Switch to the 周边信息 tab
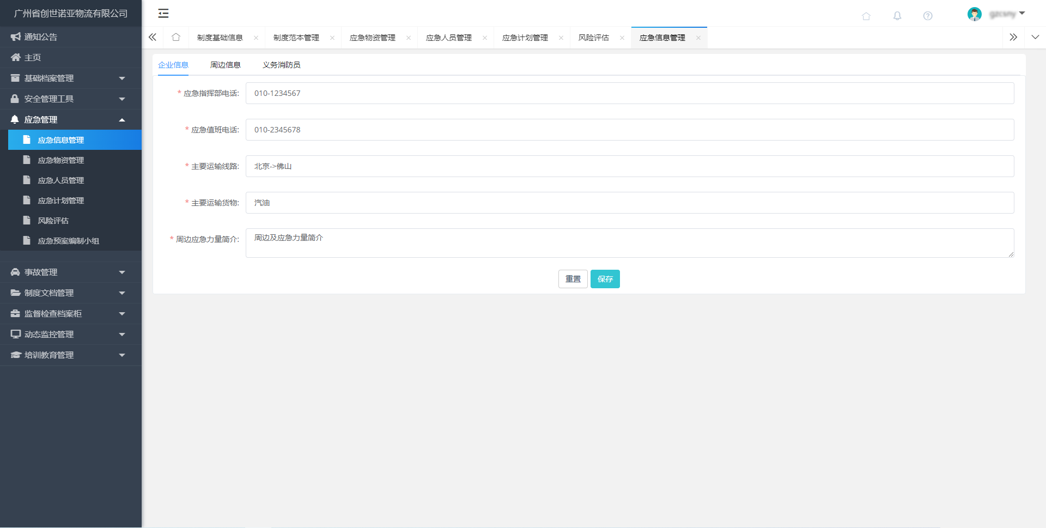Screen dimensions: 1046x528 tap(225, 65)
